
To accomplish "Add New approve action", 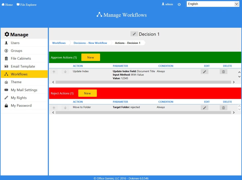I will point(90,57).
